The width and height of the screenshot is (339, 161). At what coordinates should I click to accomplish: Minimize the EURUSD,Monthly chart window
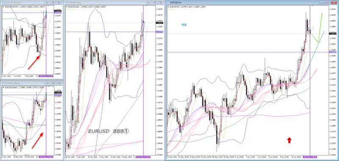coord(47,3)
